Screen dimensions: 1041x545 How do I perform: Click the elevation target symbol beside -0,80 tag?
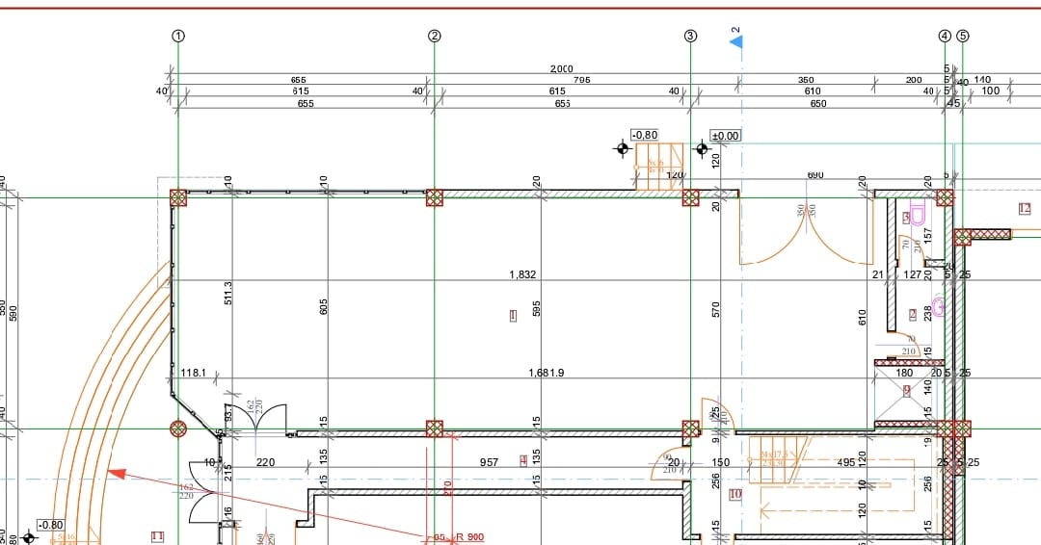(x=622, y=148)
